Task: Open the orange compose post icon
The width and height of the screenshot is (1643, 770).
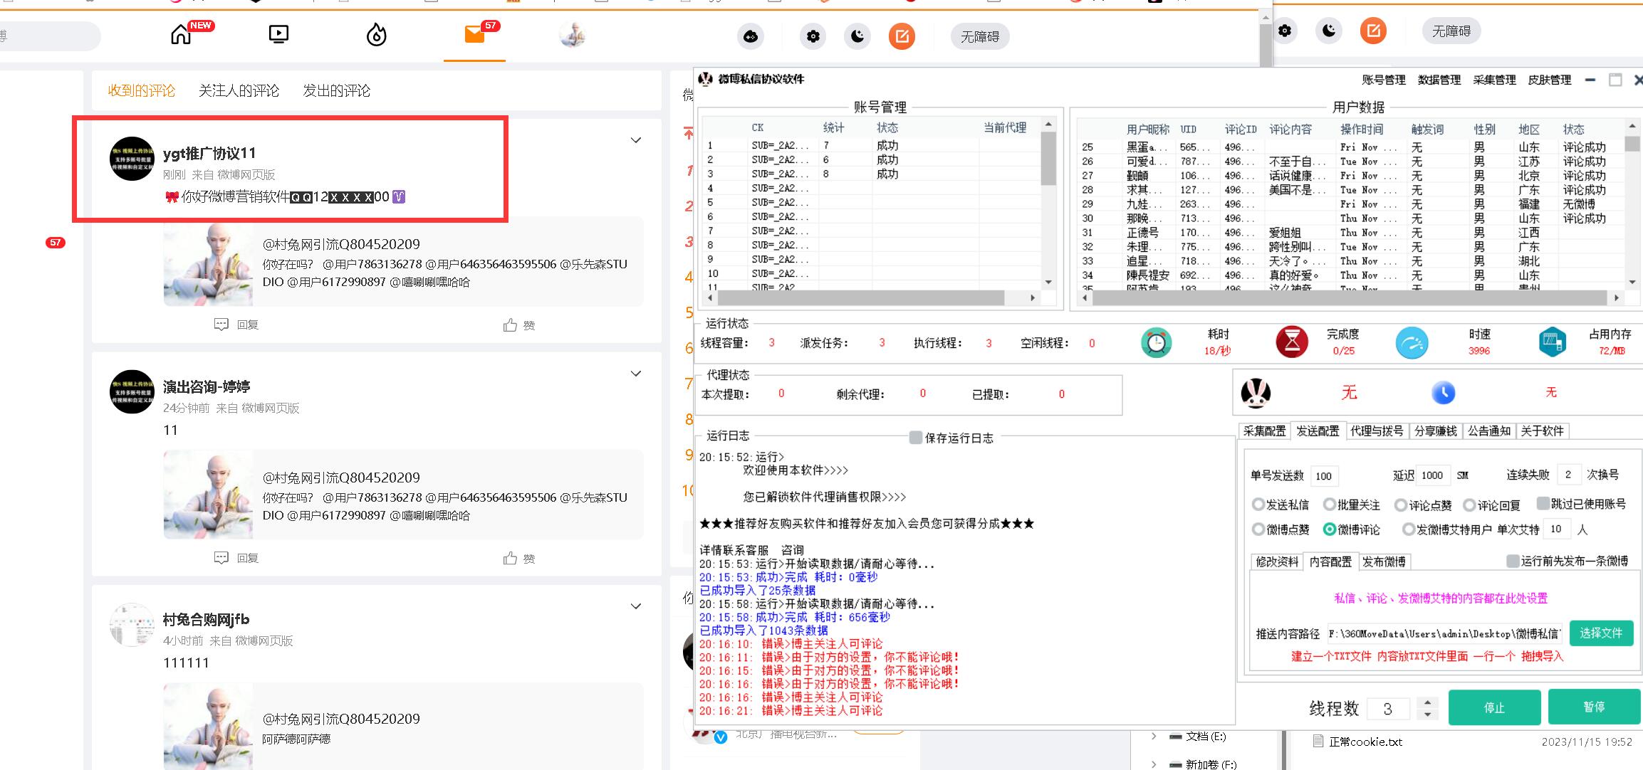Action: coord(902,36)
